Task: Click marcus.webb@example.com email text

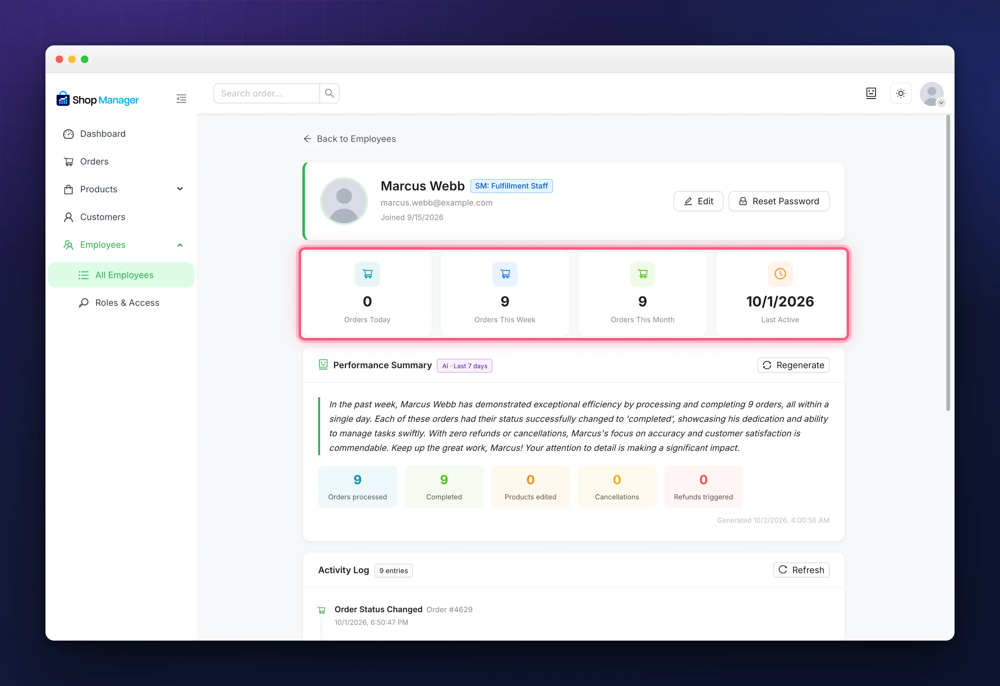Action: pyautogui.click(x=436, y=203)
